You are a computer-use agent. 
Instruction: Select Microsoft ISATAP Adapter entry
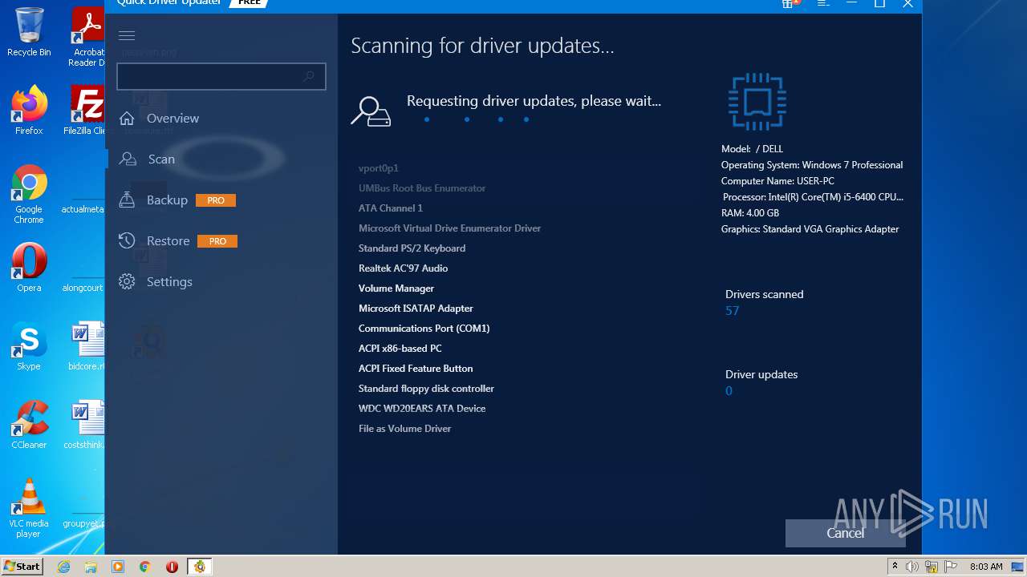pos(416,309)
